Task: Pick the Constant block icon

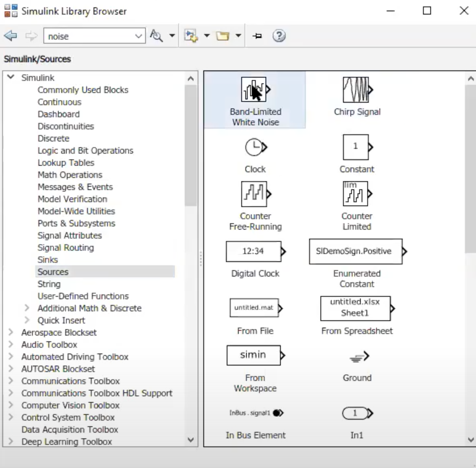Action: (357, 147)
